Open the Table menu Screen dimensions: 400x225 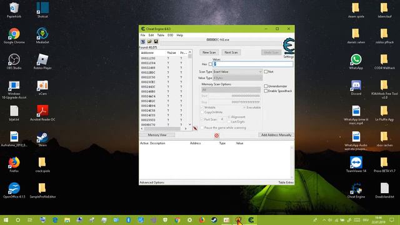click(161, 35)
